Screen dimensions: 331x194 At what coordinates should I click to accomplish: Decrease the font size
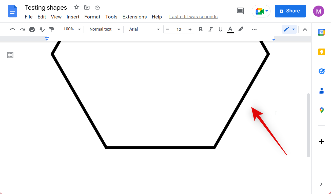pos(168,29)
